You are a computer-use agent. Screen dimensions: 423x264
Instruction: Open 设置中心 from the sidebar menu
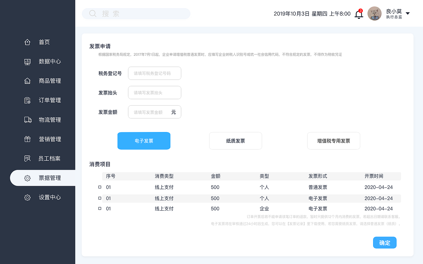point(27,197)
